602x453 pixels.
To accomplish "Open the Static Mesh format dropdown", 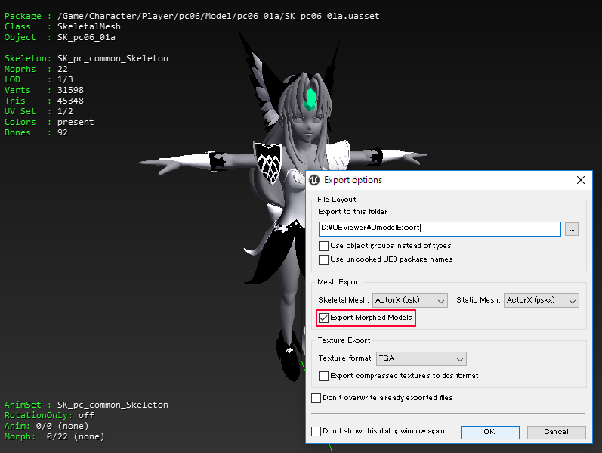I will (x=542, y=300).
